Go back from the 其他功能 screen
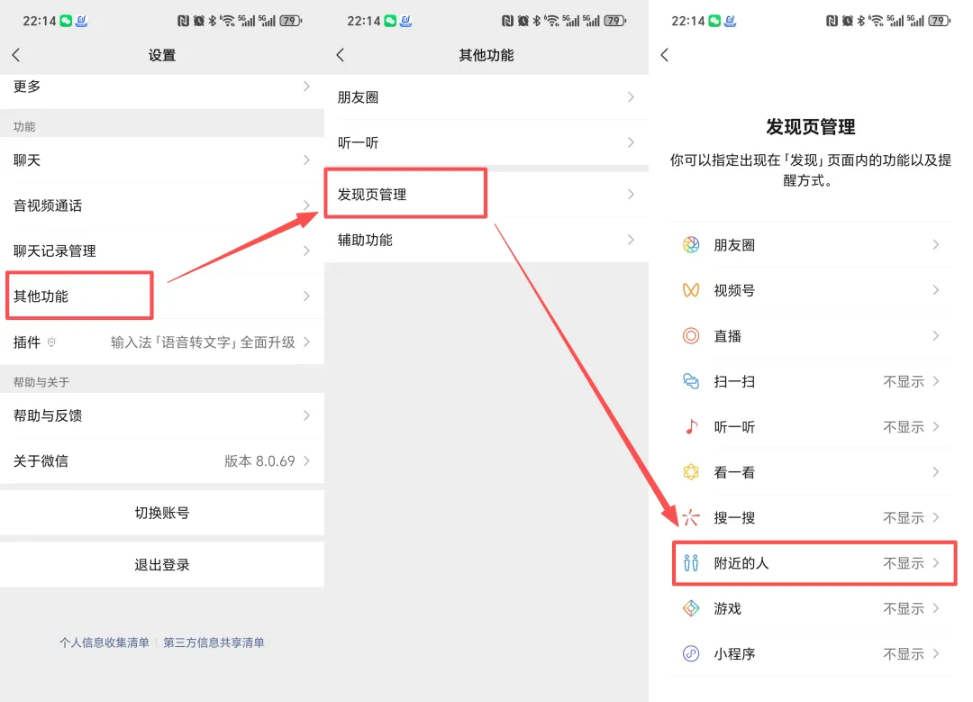 [x=340, y=55]
